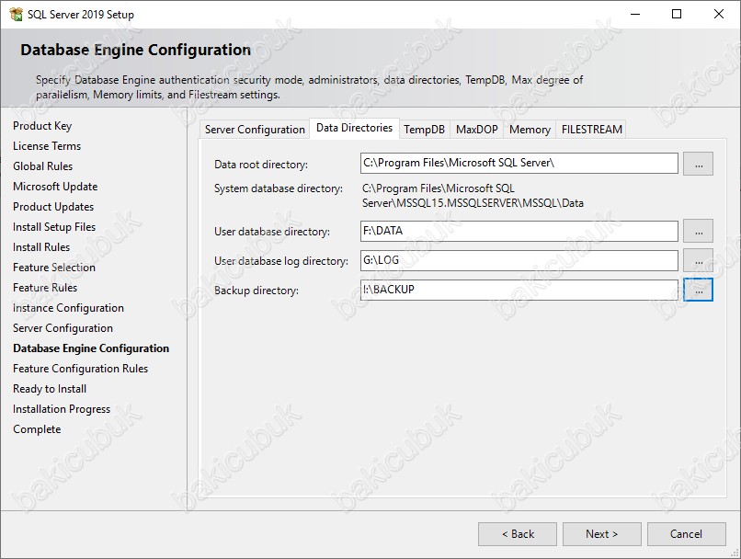Click the Install Rules step
Screen dimensions: 741x559
pos(41,247)
